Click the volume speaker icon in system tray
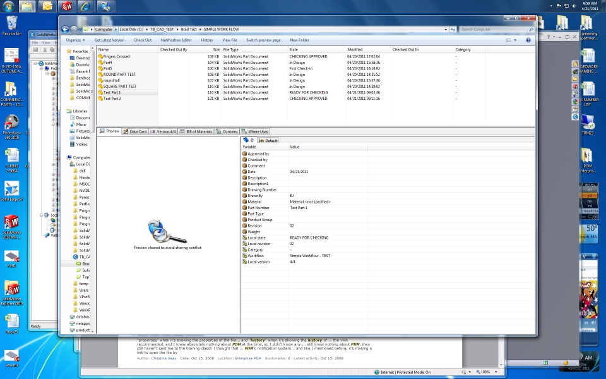Viewport: 606px width, 379px height. coord(574,6)
